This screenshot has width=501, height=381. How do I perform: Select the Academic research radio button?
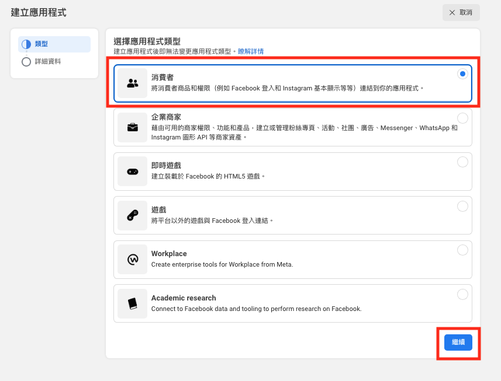462,294
